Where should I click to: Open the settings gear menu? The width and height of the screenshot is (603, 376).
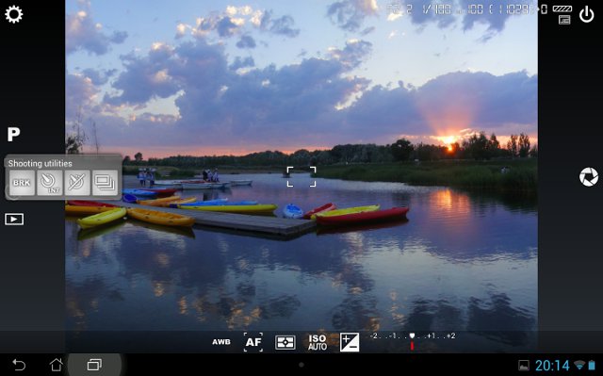[x=14, y=15]
